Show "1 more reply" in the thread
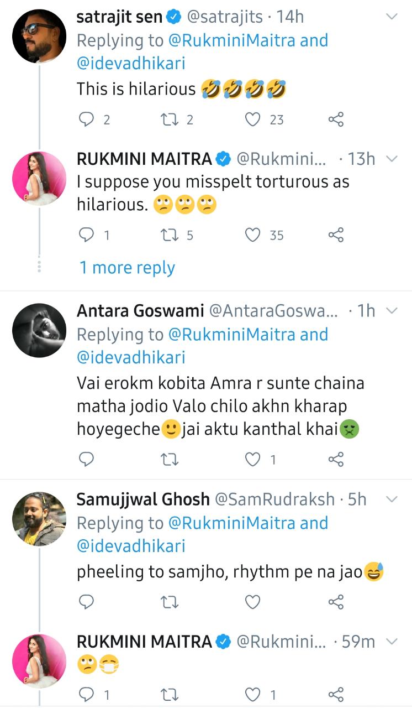The height and width of the screenshot is (708, 412). coord(127,268)
